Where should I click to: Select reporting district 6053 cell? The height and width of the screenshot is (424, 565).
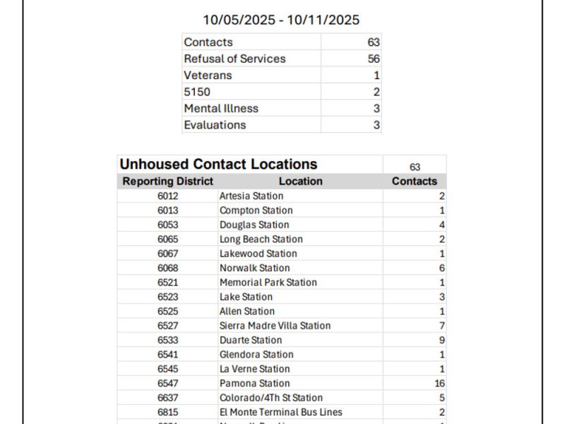click(168, 225)
